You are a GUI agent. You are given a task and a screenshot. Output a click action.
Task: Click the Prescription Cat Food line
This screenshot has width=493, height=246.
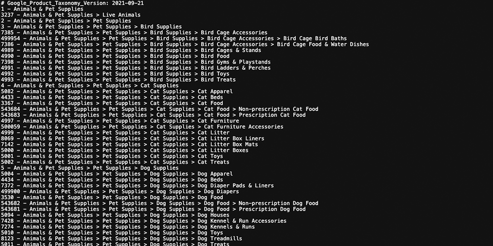click(153, 115)
